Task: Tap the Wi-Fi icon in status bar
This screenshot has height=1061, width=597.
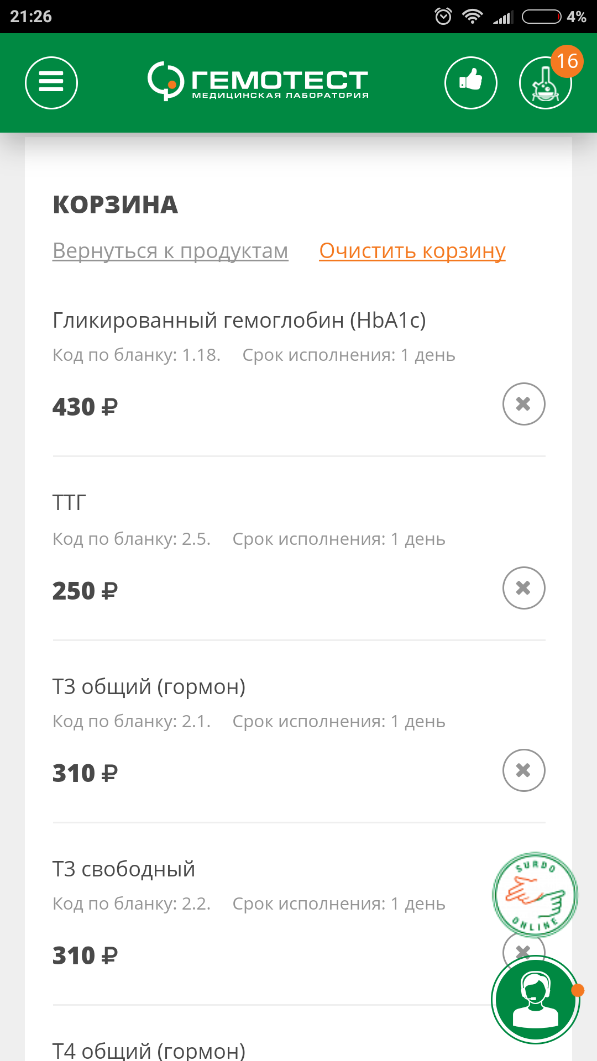Action: (x=473, y=17)
